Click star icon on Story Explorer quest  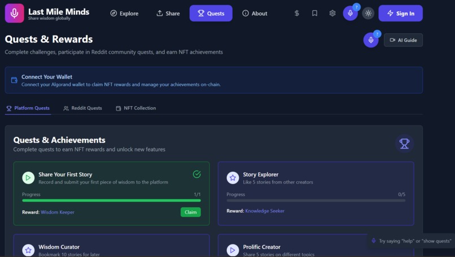click(x=233, y=178)
